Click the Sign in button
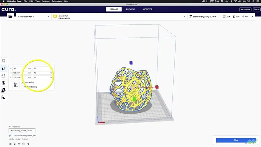This screenshot has width=261, height=147. pyautogui.click(x=256, y=9)
